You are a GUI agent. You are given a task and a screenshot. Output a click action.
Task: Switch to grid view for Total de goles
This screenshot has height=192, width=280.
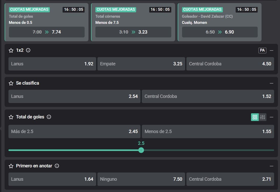point(255,117)
